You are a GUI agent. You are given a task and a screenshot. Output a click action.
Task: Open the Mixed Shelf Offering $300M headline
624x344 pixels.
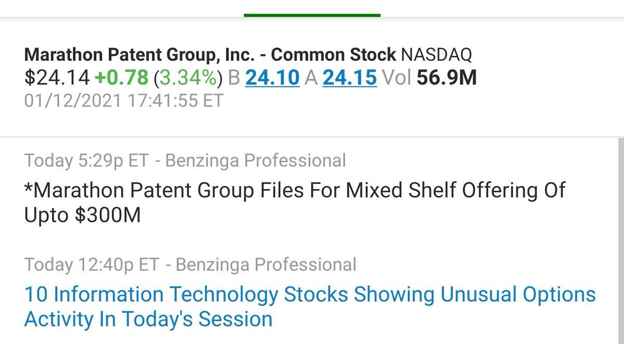pyautogui.click(x=295, y=203)
